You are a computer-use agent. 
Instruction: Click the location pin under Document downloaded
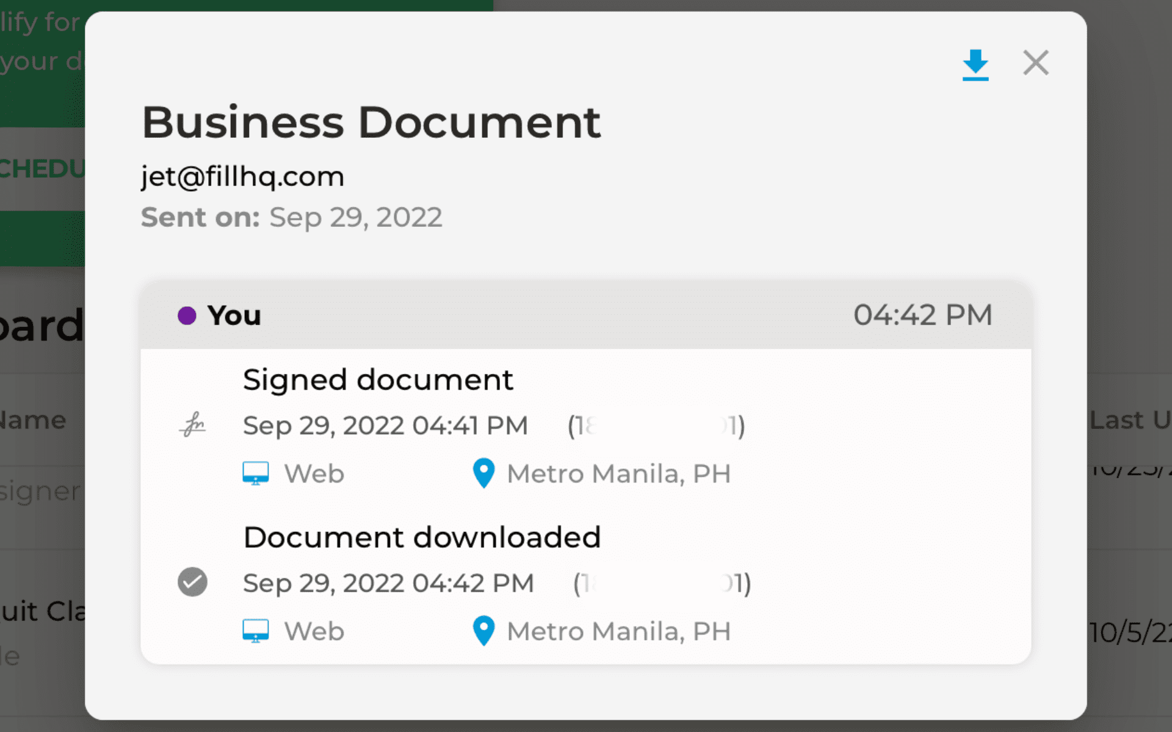pyautogui.click(x=483, y=631)
